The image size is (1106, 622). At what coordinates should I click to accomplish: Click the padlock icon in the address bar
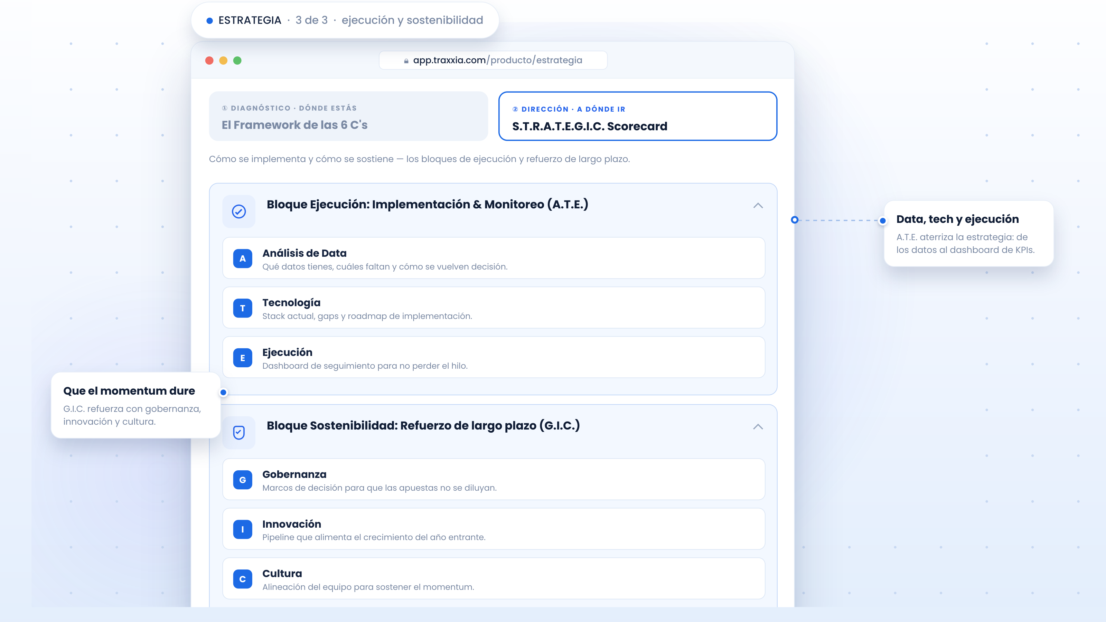[x=406, y=61]
